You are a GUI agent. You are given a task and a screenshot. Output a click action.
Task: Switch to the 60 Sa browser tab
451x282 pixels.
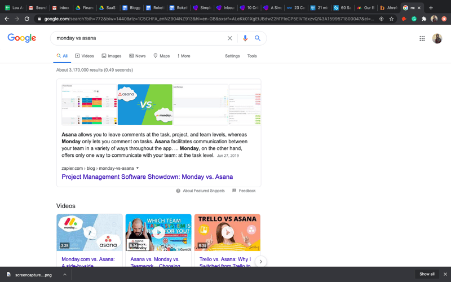click(343, 8)
